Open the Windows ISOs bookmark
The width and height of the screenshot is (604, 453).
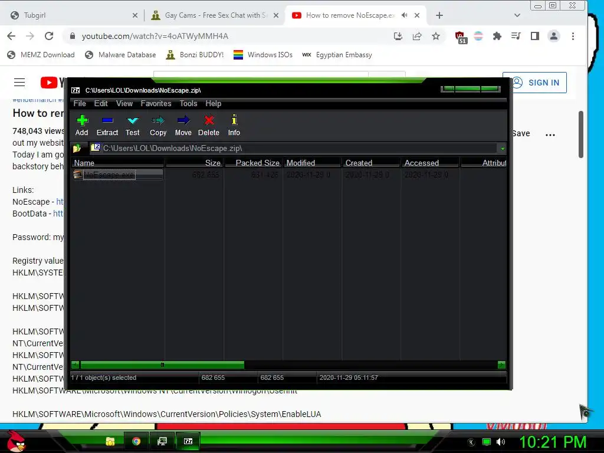click(263, 55)
